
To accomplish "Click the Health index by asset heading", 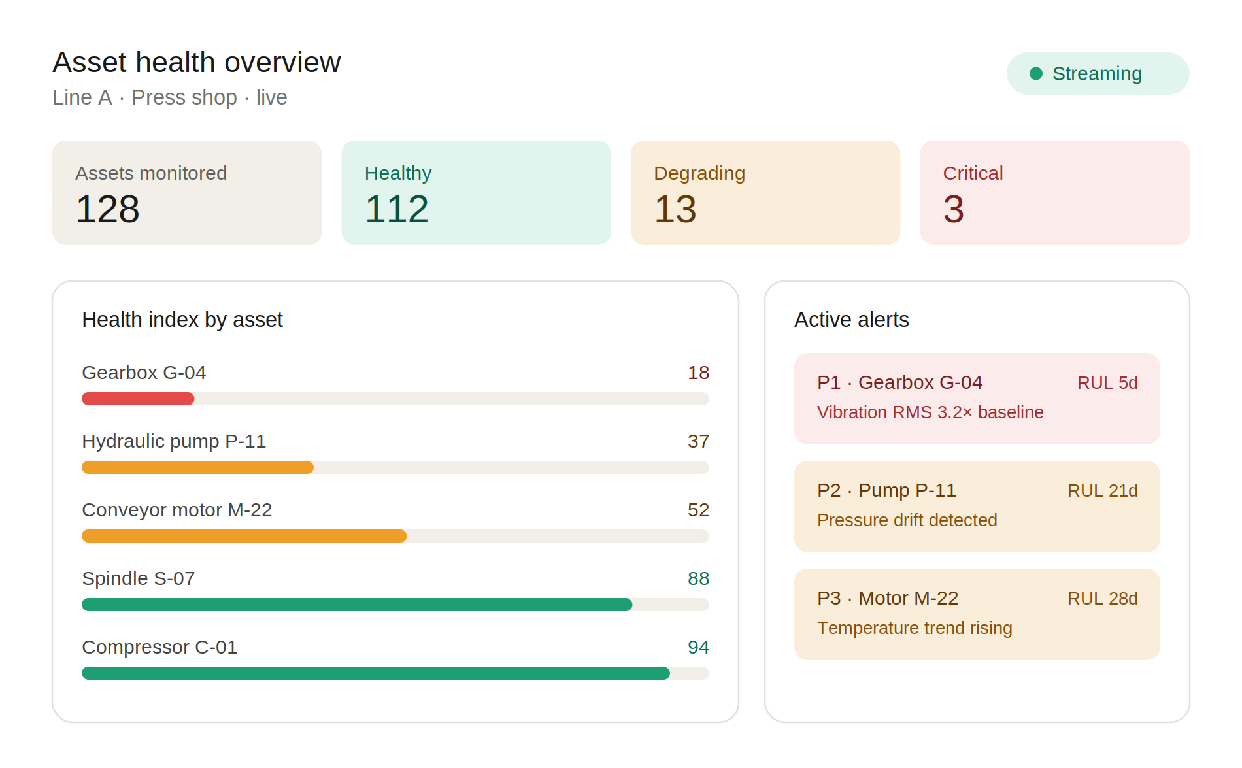I will 182,320.
